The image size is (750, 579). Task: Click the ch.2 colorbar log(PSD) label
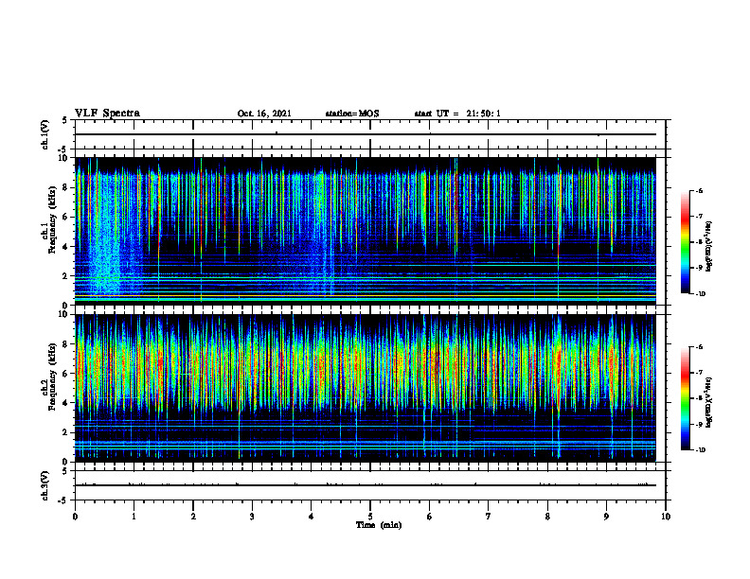709,402
